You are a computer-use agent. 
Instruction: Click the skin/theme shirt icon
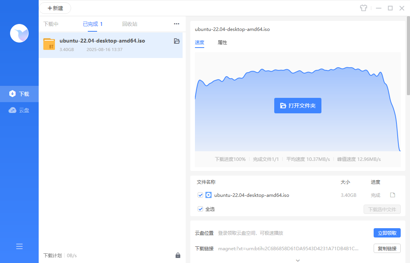point(363,8)
